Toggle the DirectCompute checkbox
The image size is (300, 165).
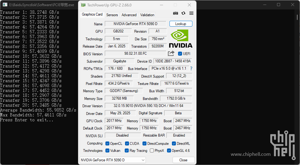click(144, 143)
